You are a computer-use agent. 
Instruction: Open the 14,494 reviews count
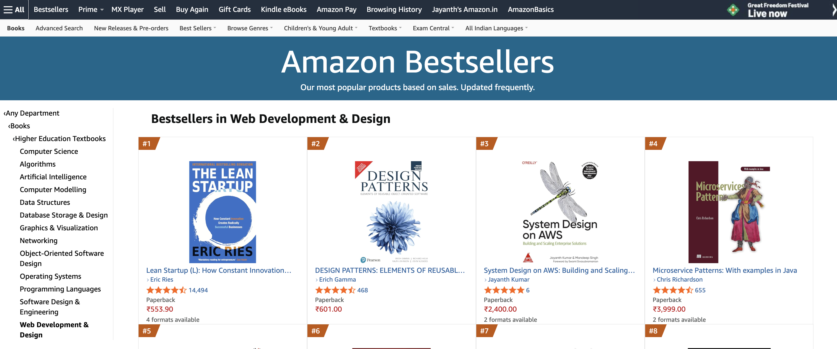(x=198, y=290)
